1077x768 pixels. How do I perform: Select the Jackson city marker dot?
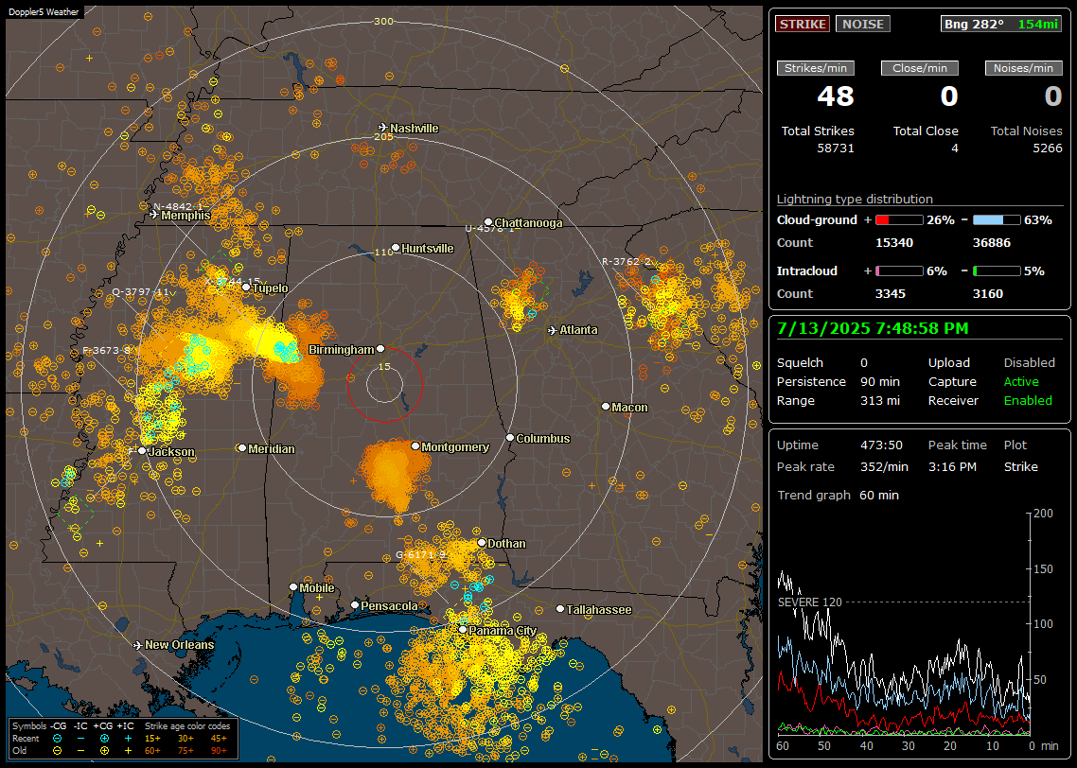tap(142, 451)
